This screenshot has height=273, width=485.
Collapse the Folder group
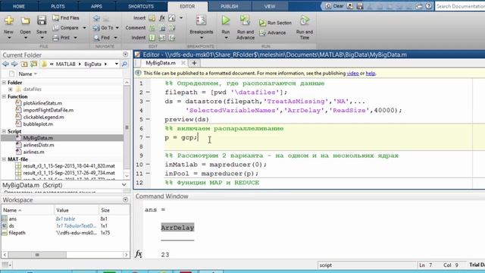4,83
